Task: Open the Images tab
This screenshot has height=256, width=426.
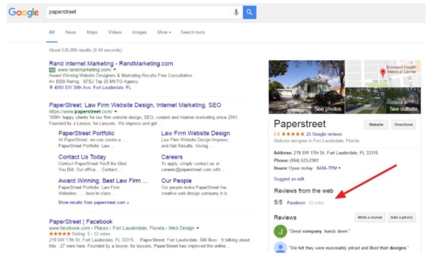Action: pyautogui.click(x=140, y=32)
